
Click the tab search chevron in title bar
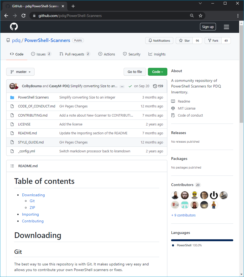tap(200, 3)
